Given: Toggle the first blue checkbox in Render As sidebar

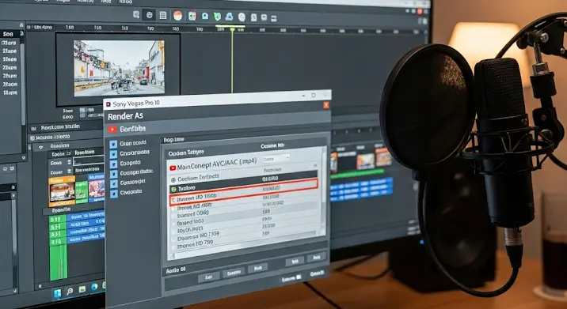Looking at the screenshot, I should [x=113, y=144].
